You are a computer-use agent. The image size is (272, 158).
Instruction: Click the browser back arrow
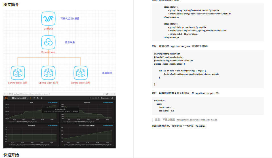5,94
